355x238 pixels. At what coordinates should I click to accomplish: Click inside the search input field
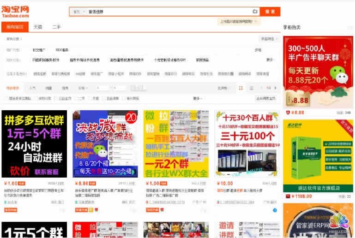pos(166,12)
